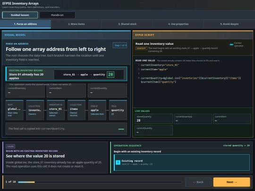Click script line currentItem="apple"

click(154, 69)
